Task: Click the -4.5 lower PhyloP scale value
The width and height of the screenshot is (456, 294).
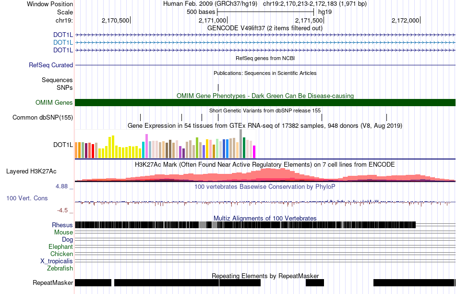Action: pos(62,210)
